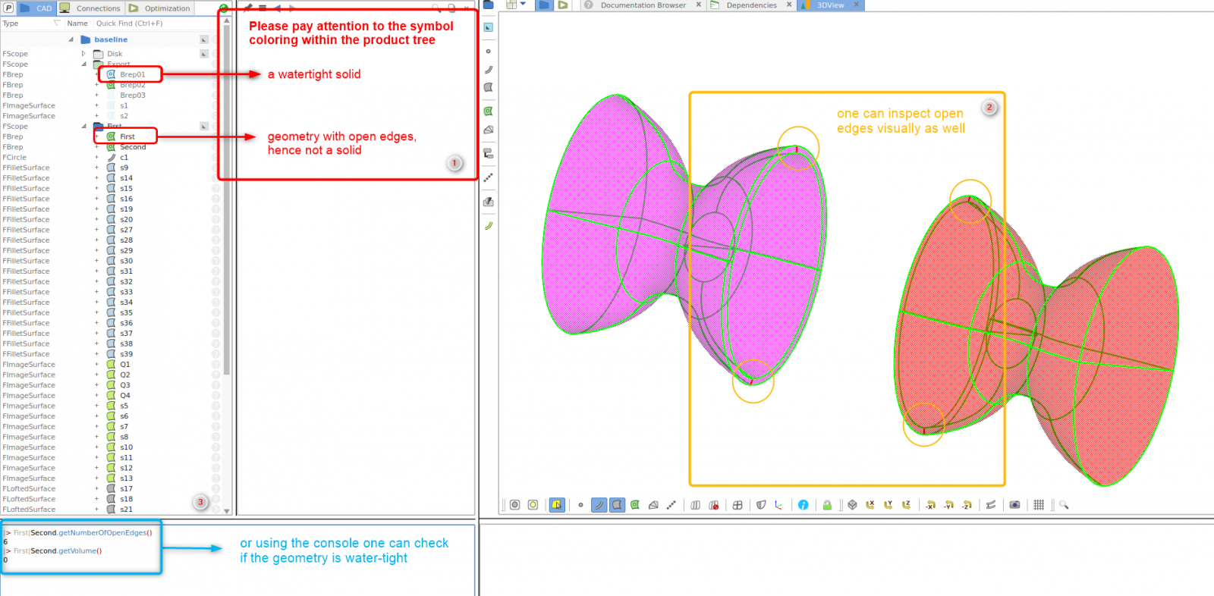Click the camera screenshot icon
Image resolution: width=1214 pixels, height=596 pixels.
click(x=1014, y=505)
